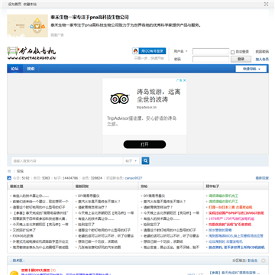Image resolution: width=275 pixels, height=275 pixels.
Task: Click the TripAdvisor owl logo
Action: 119,99
